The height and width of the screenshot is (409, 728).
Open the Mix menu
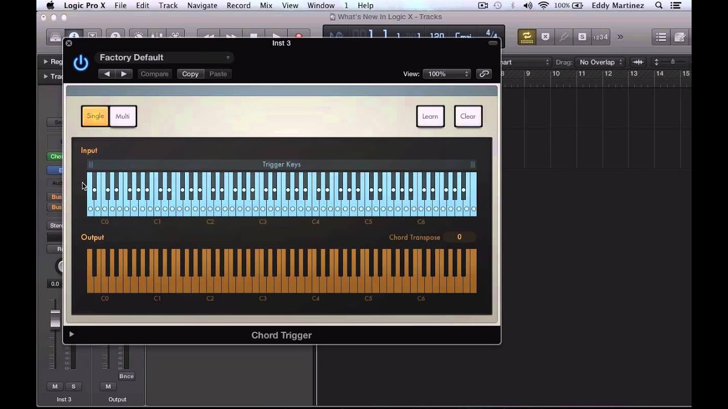pyautogui.click(x=266, y=6)
